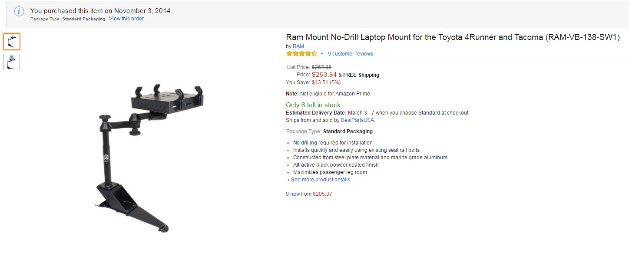The image size is (629, 266).
Task: Expand the rating breakdown dropdown arrow
Action: 322,54
